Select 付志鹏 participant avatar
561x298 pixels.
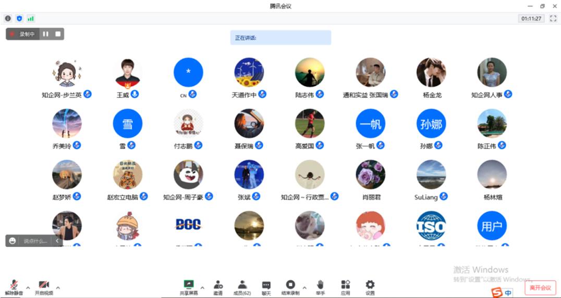[189, 123]
